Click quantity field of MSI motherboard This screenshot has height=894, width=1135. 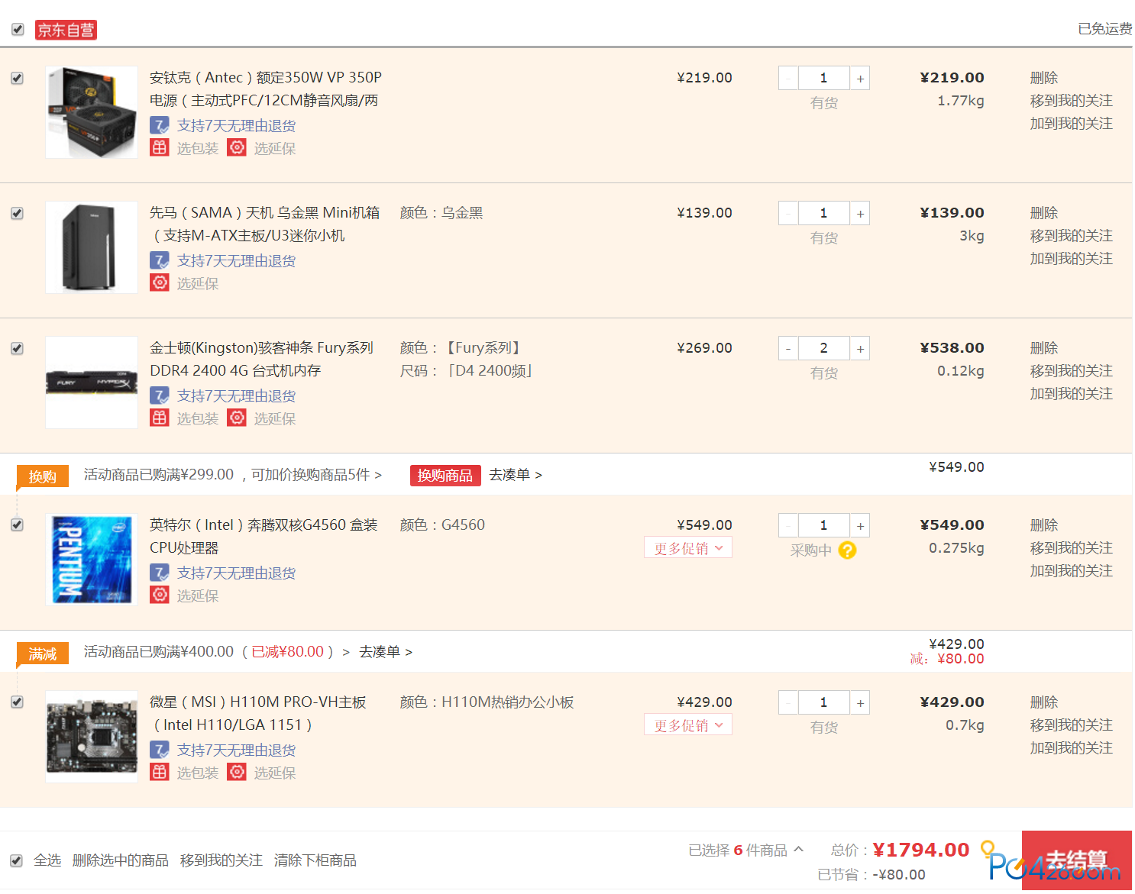click(824, 702)
